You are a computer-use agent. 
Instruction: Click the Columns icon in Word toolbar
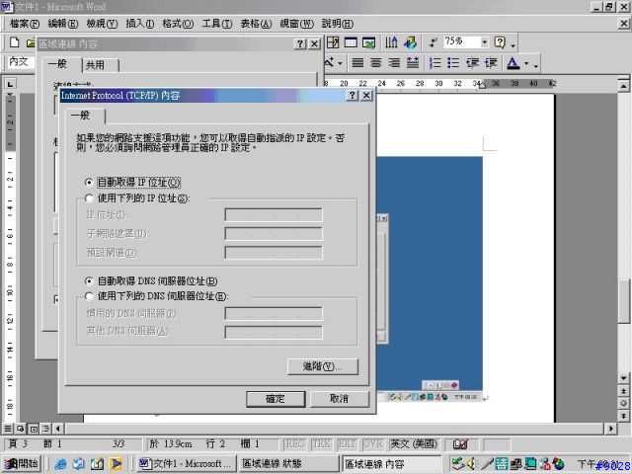pyautogui.click(x=391, y=42)
